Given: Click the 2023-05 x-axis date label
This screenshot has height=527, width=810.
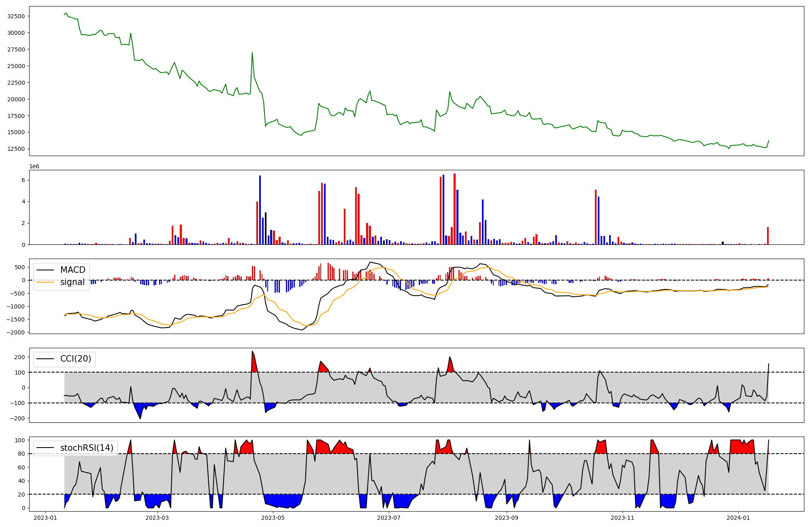Looking at the screenshot, I should [x=273, y=518].
